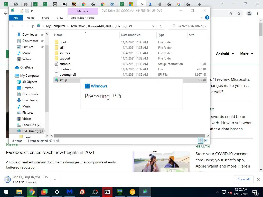Show hidden system tray icons

(x=217, y=192)
